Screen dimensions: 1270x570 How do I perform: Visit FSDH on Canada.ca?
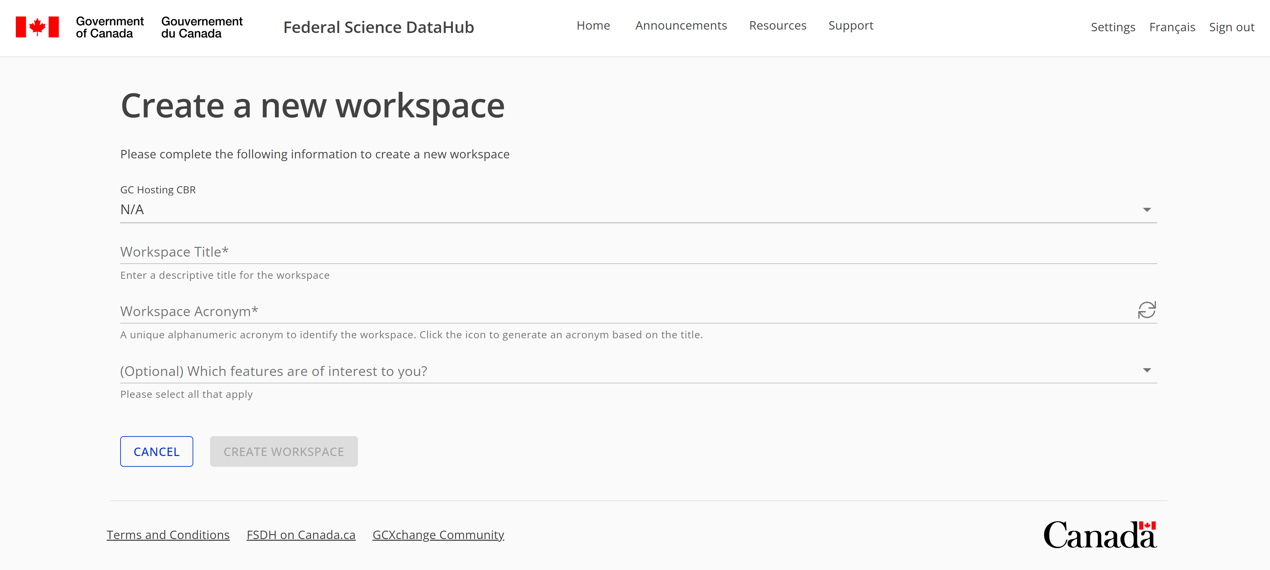coord(301,535)
